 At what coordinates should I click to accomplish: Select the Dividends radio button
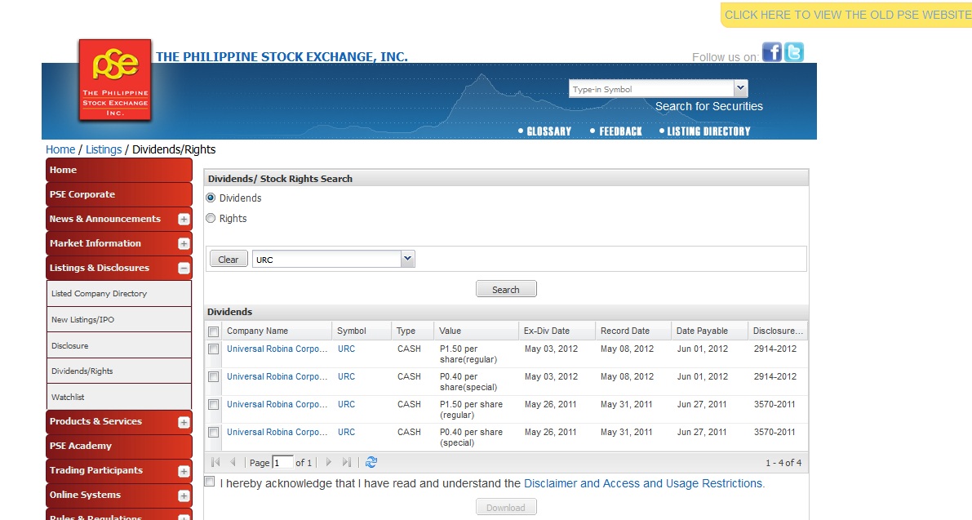coord(211,198)
